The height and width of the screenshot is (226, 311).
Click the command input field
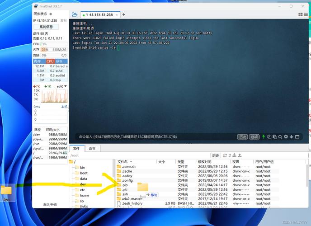[x=155, y=137]
